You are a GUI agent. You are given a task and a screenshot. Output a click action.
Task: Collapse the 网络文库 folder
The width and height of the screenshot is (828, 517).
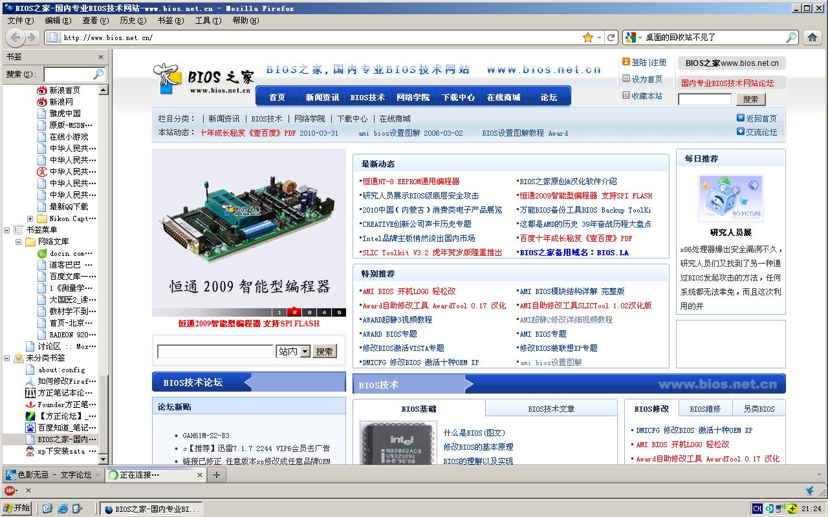coord(19,242)
